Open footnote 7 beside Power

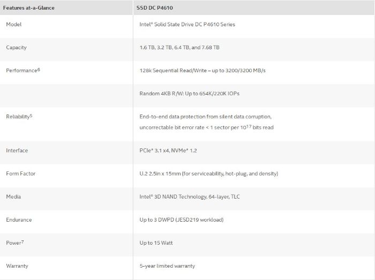pos(22,241)
